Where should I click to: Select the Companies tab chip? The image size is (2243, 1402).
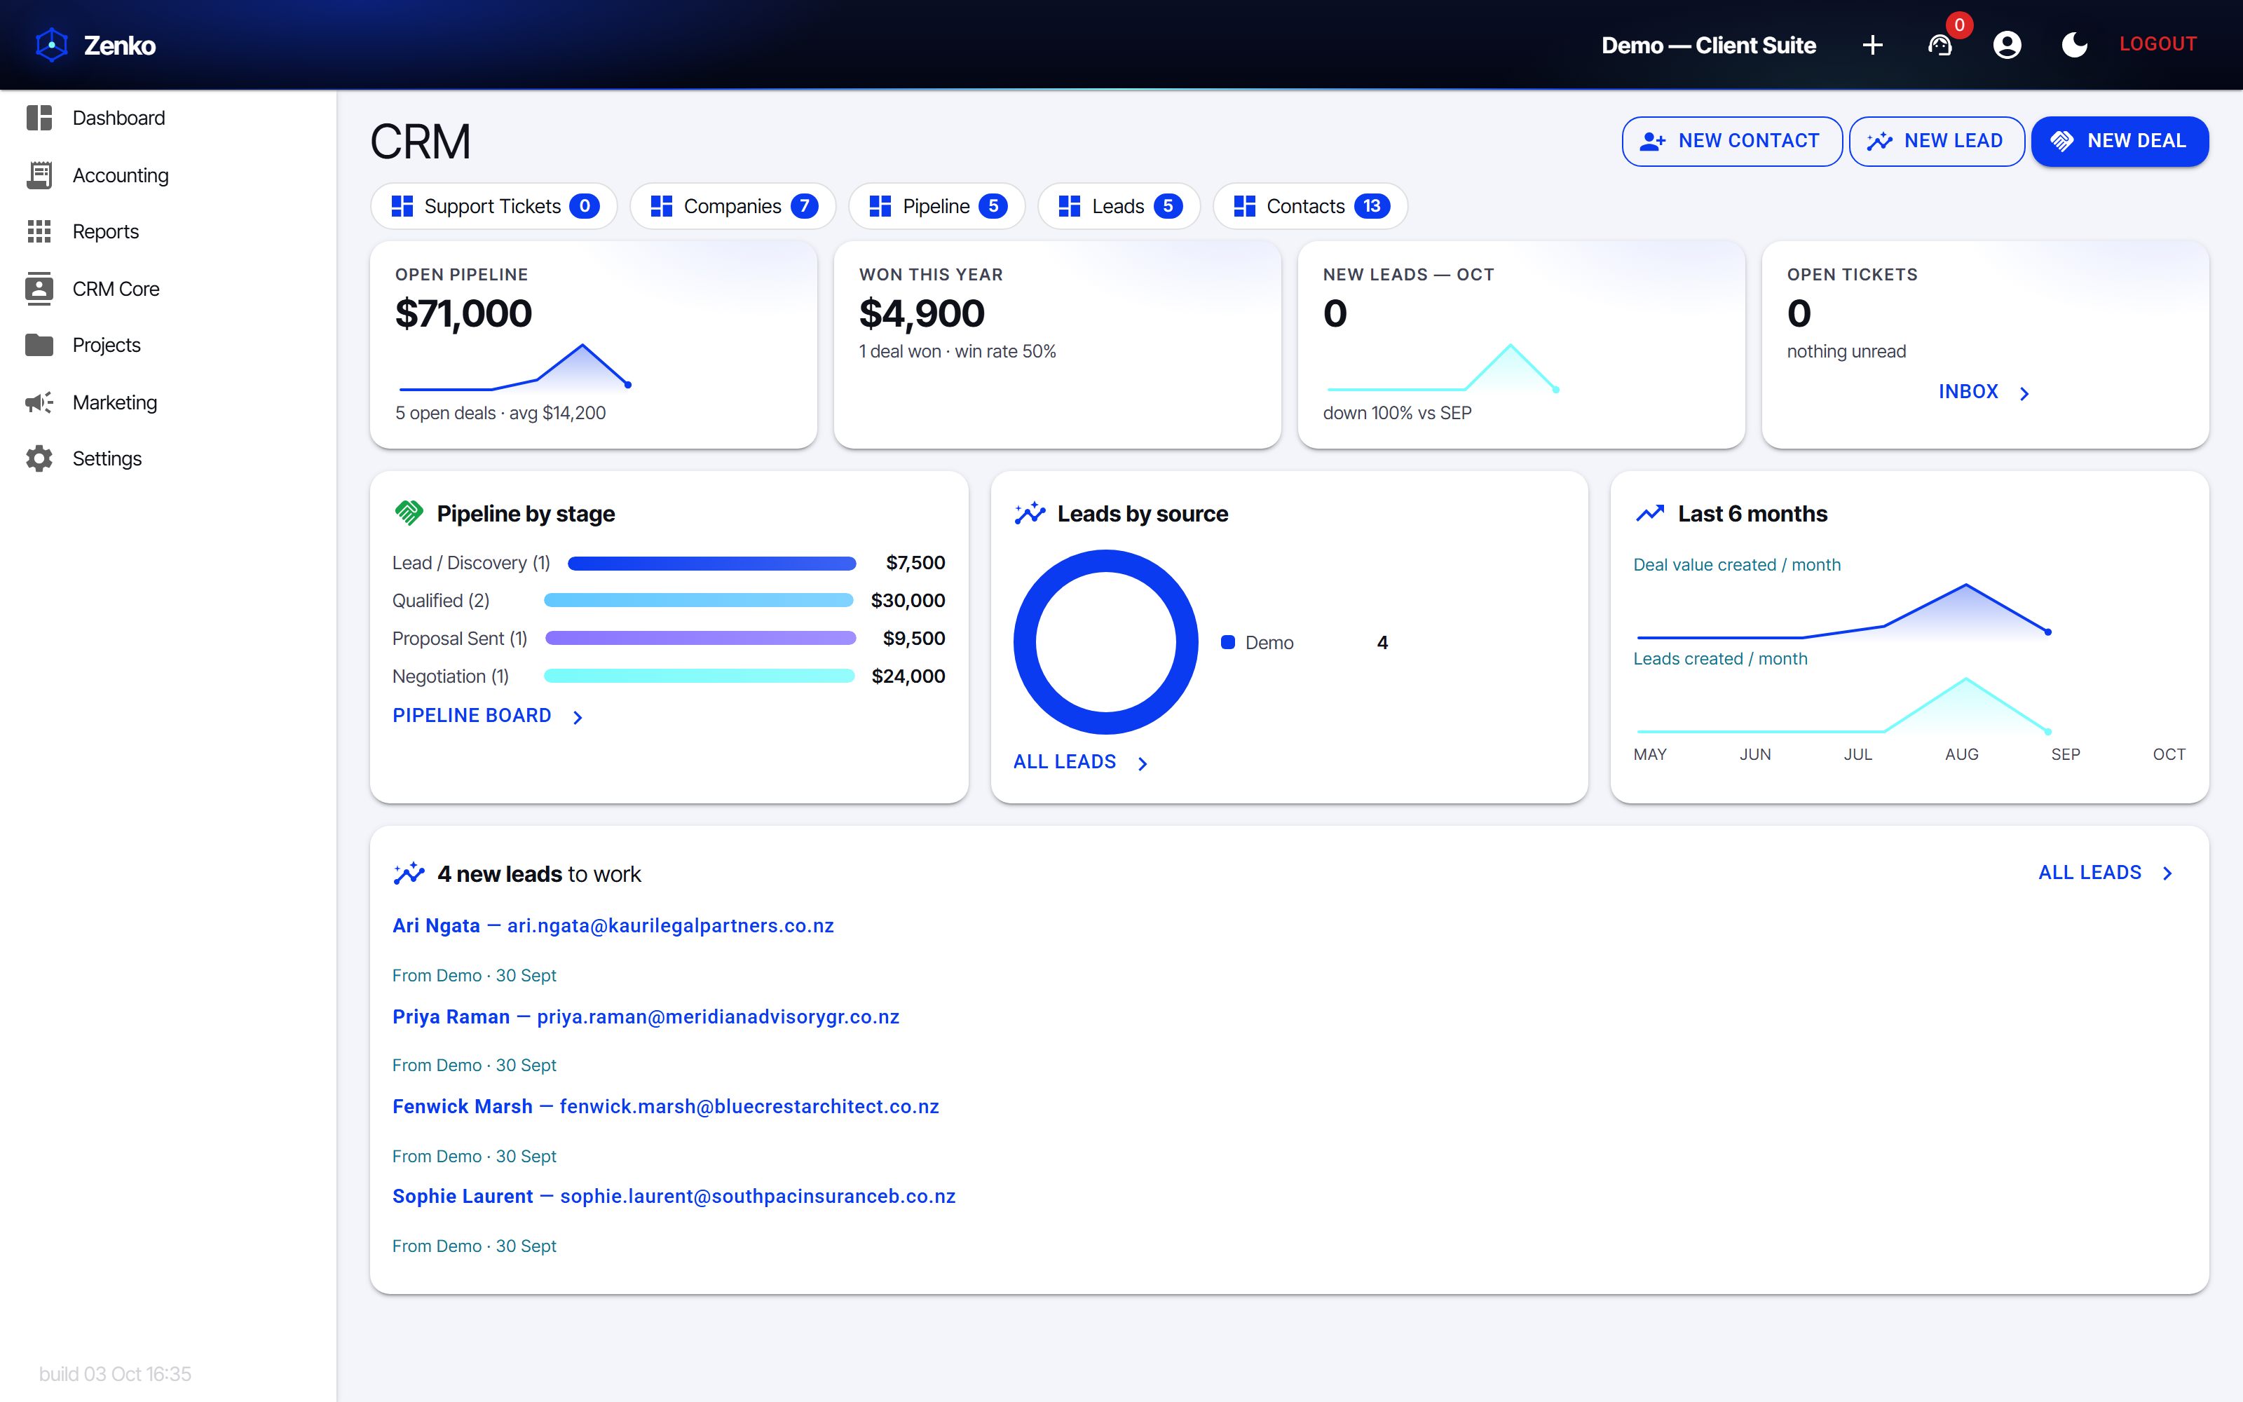(732, 206)
